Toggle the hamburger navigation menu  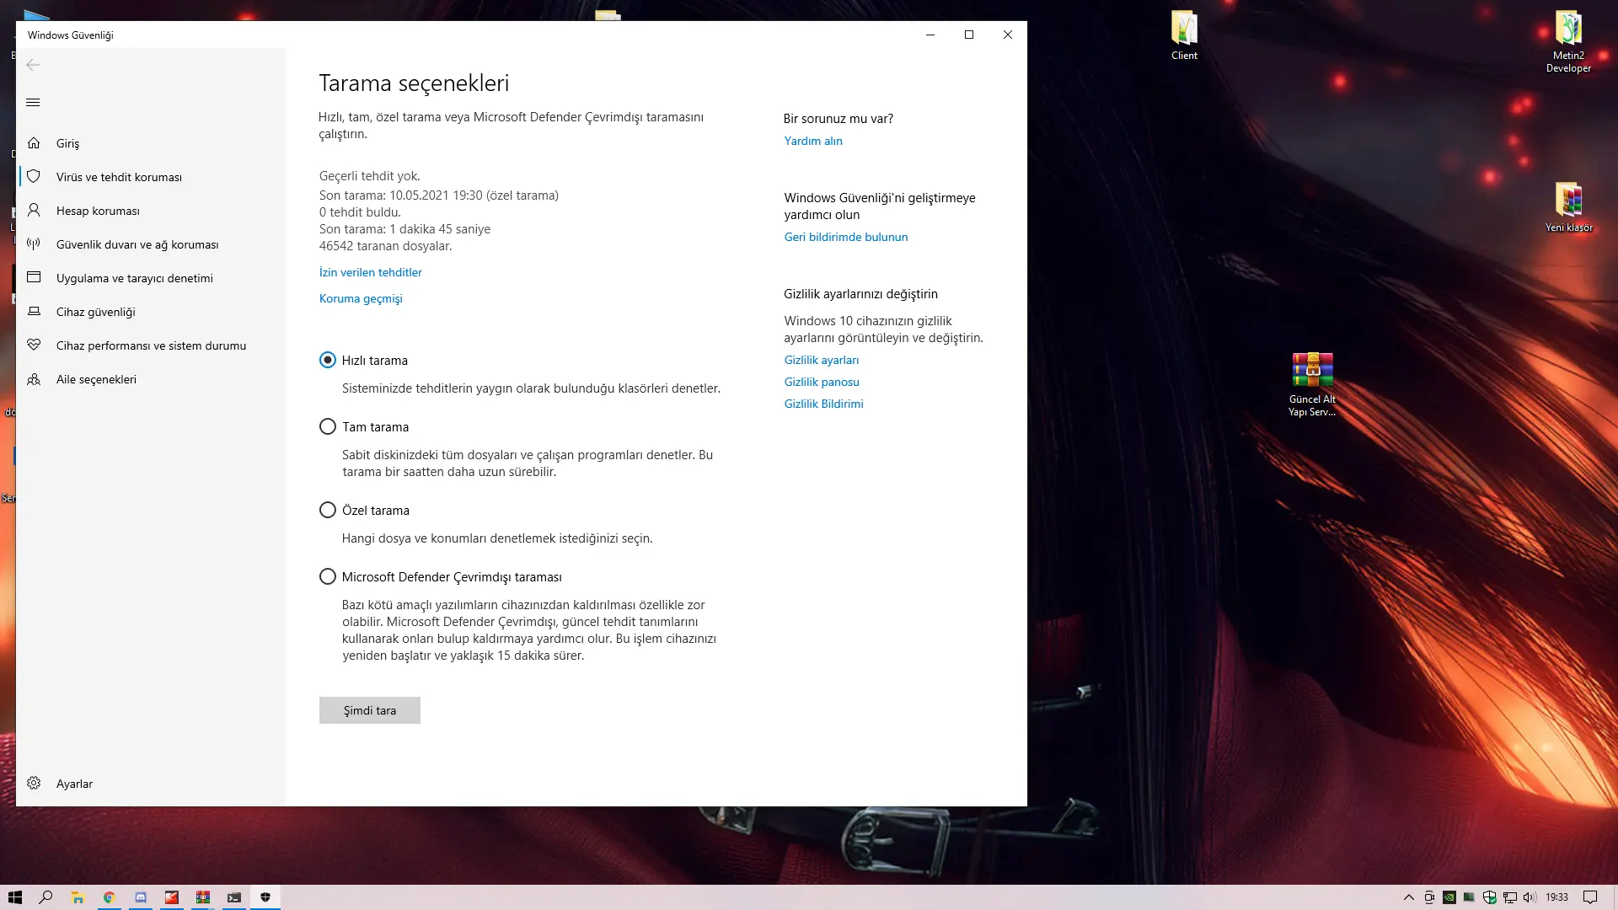coord(33,102)
